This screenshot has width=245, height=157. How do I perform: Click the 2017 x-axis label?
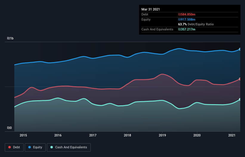coord(93,135)
